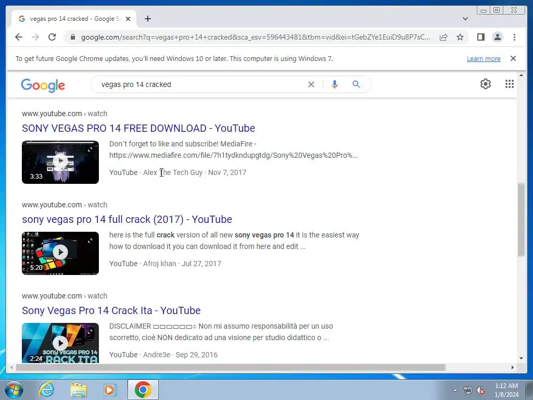Viewport: 533px width, 400px height.
Task: Dismiss the Chrome update notification bar
Action: pos(513,58)
